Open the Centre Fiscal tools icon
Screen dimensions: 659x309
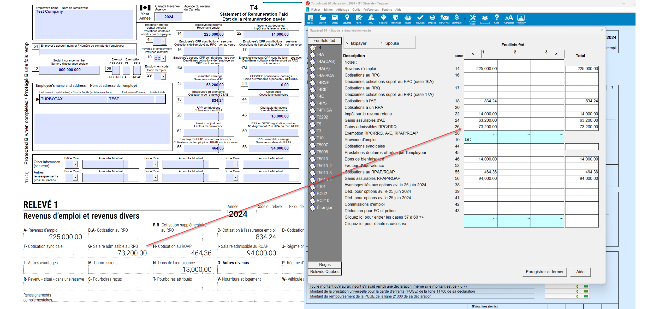pyautogui.click(x=473, y=20)
